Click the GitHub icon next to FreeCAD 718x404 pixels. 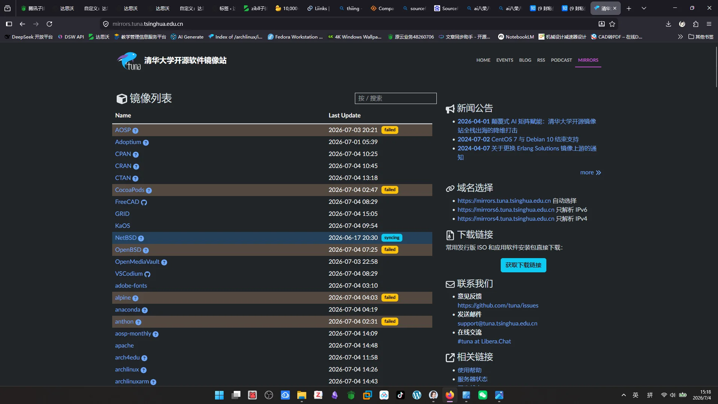tap(144, 202)
